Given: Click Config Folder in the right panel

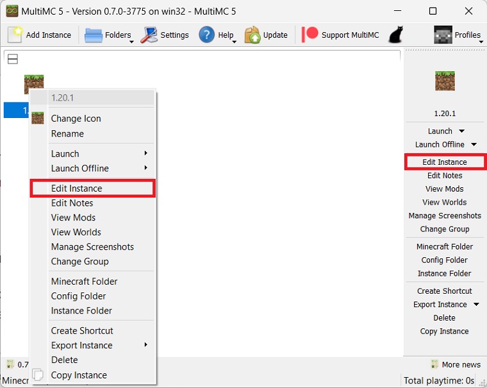Looking at the screenshot, I should [445, 260].
